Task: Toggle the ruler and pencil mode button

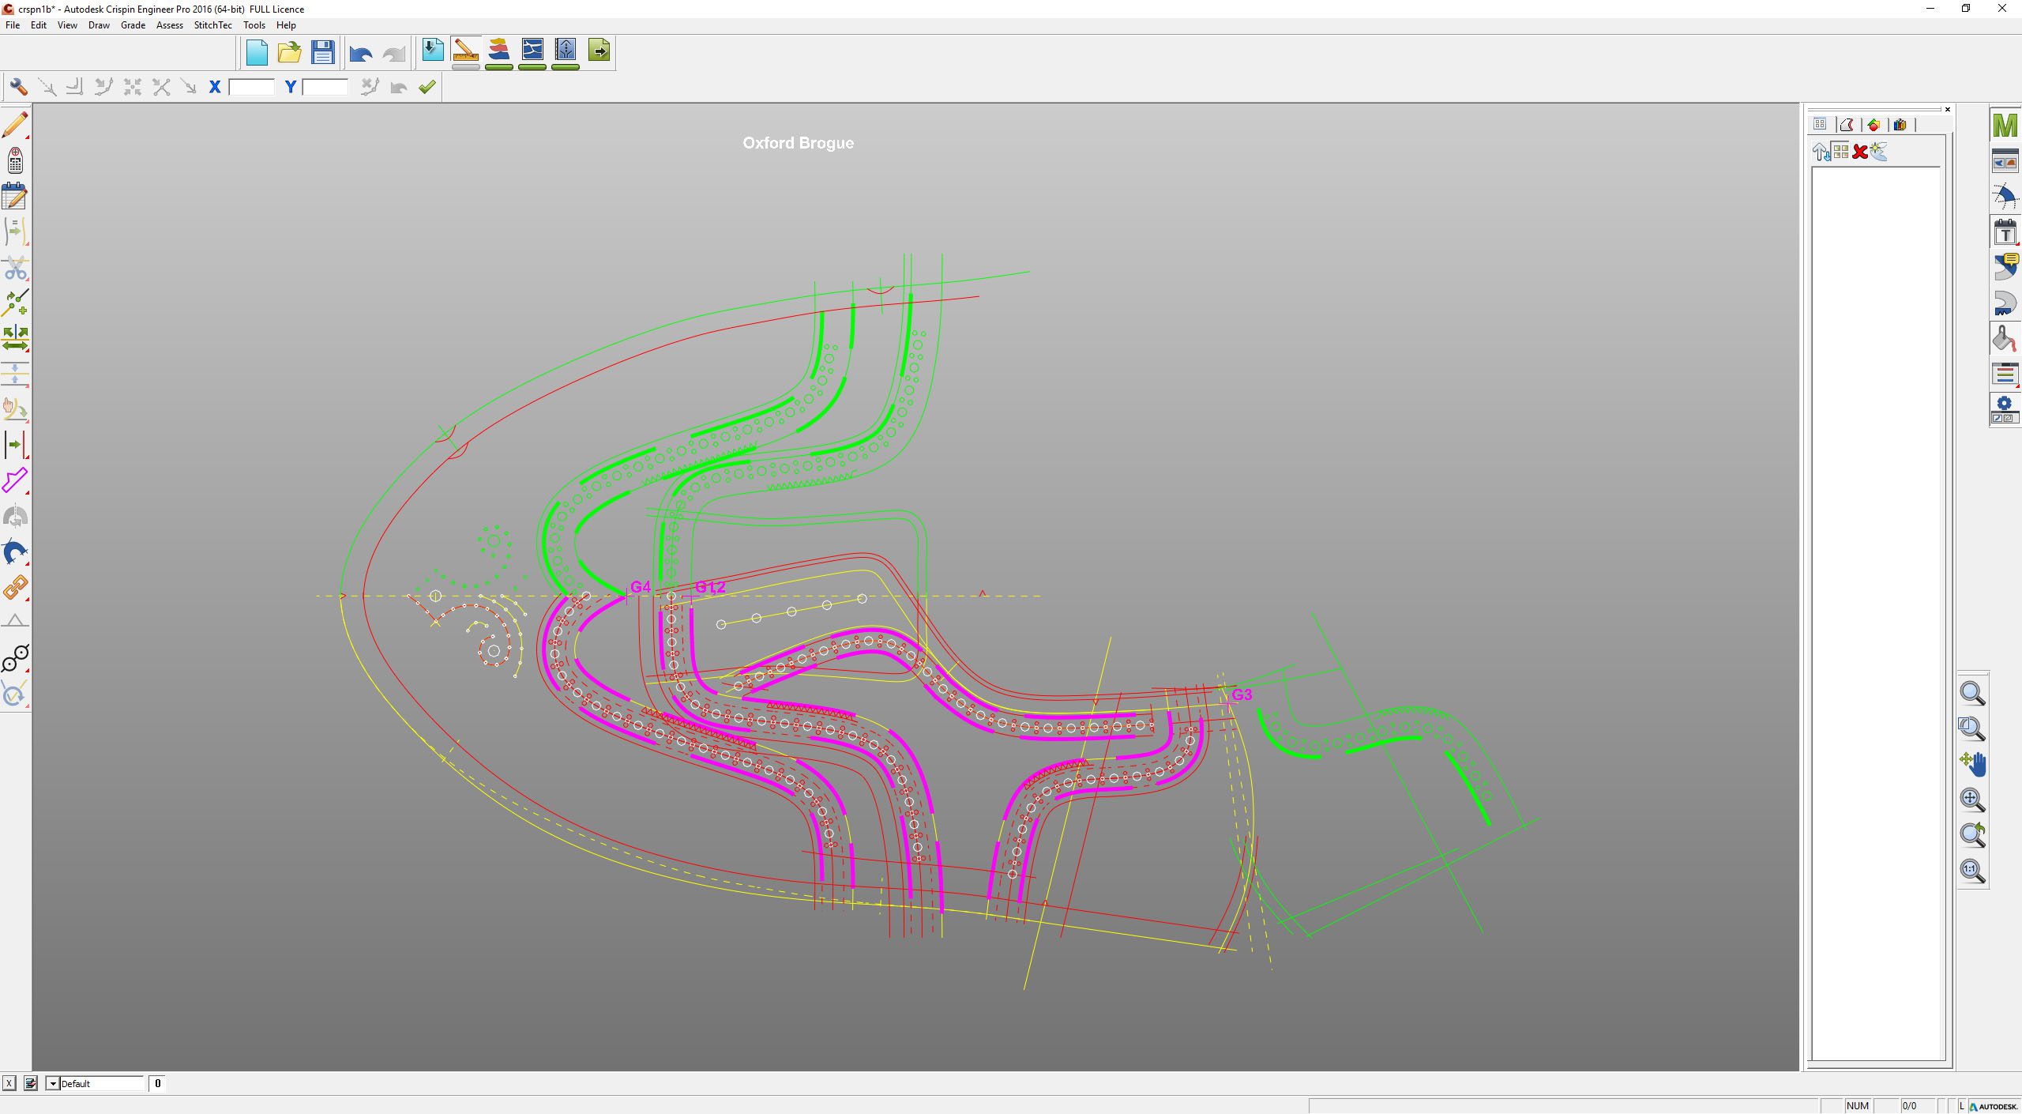Action: point(466,51)
